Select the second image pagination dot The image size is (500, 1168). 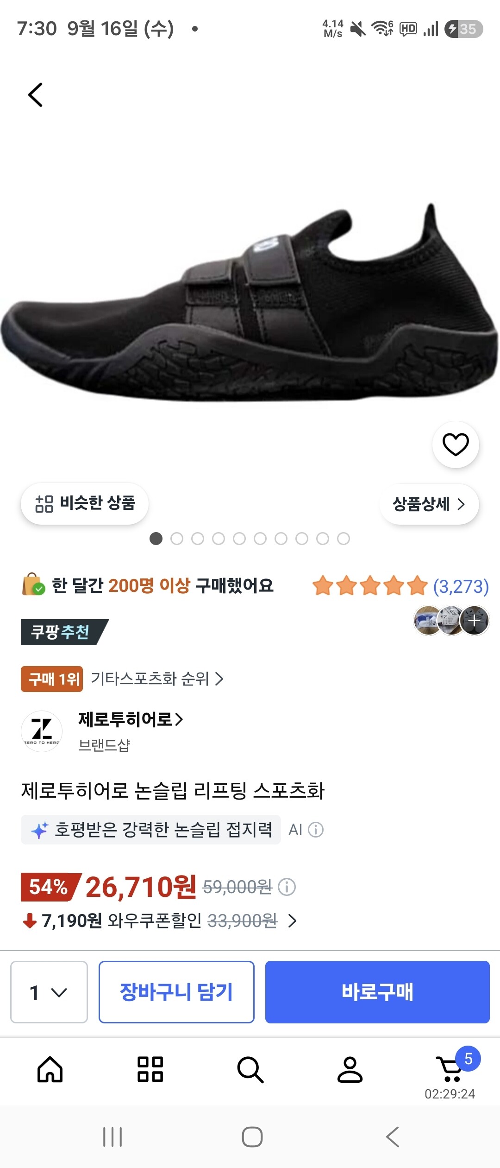pos(177,539)
